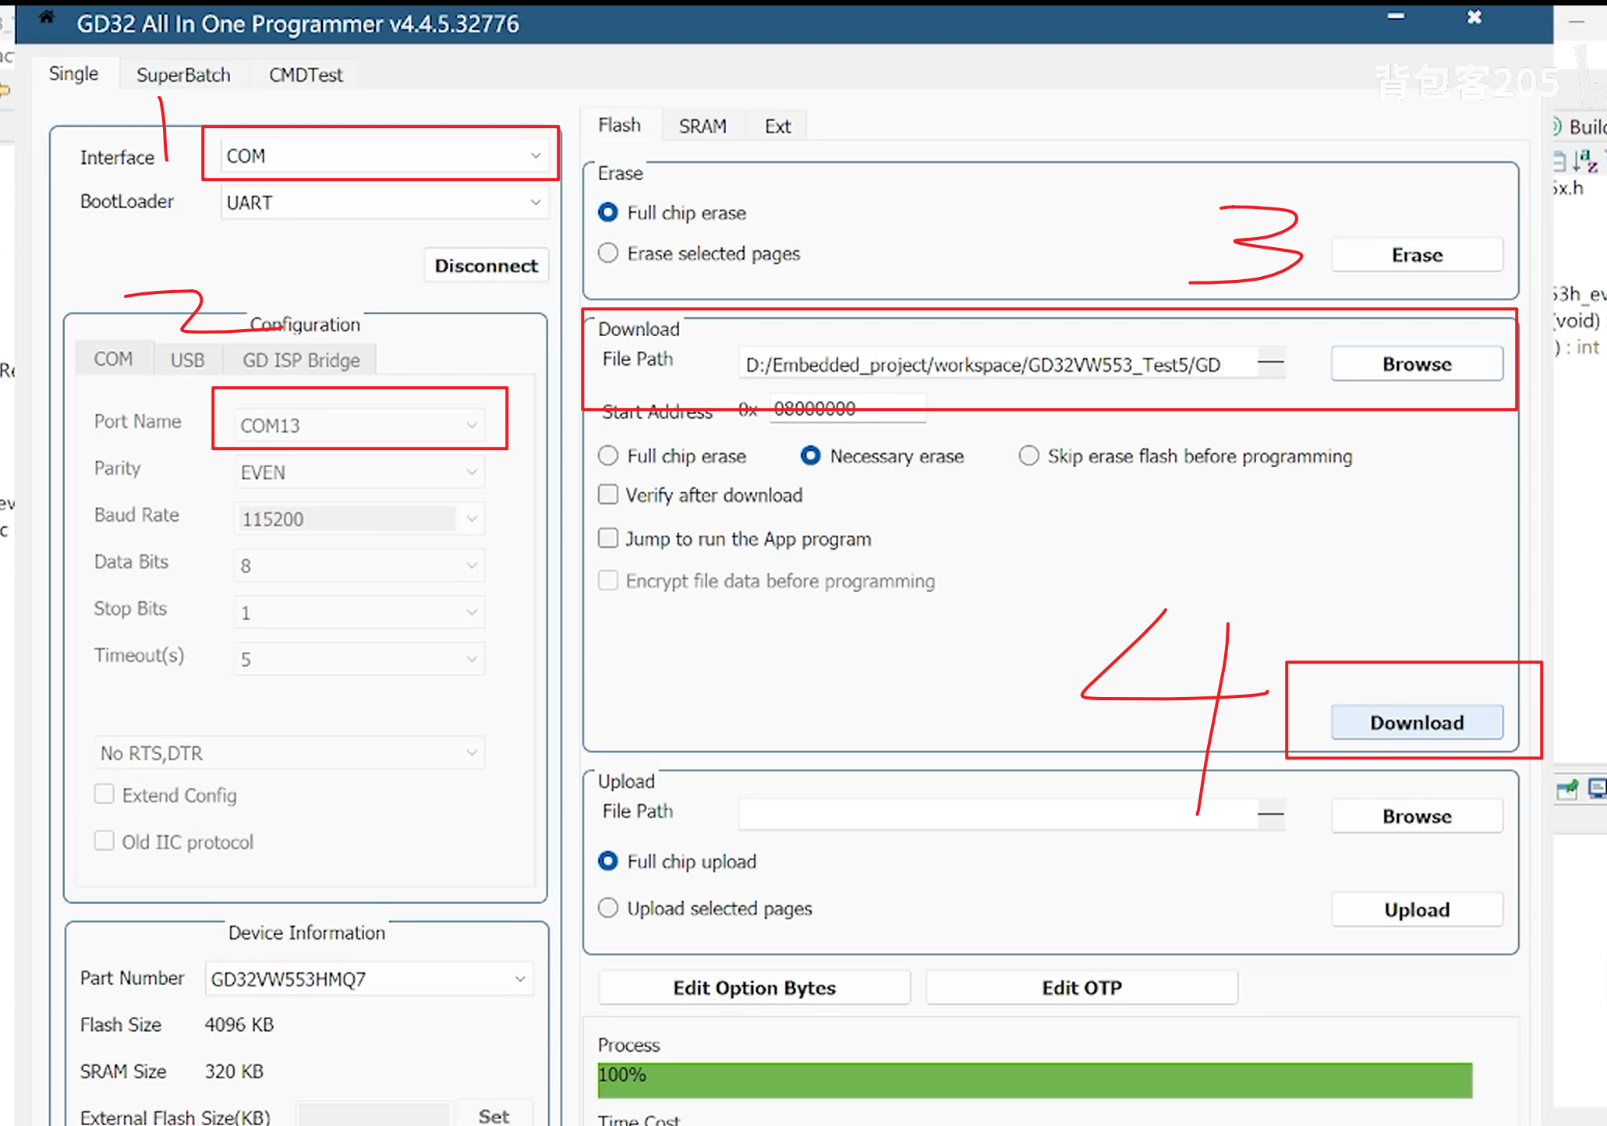This screenshot has height=1126, width=1607.
Task: Click the Edit Option Bytes button
Action: pos(754,988)
